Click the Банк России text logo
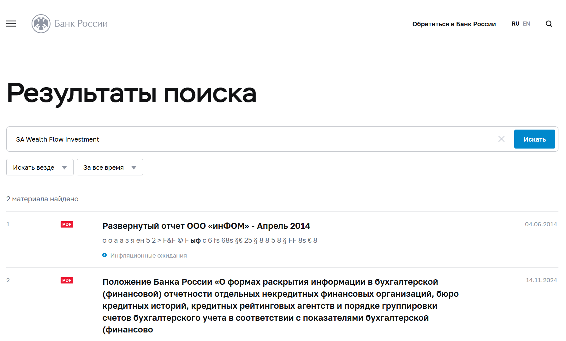Viewport: 566px width, 341px height. pos(81,24)
